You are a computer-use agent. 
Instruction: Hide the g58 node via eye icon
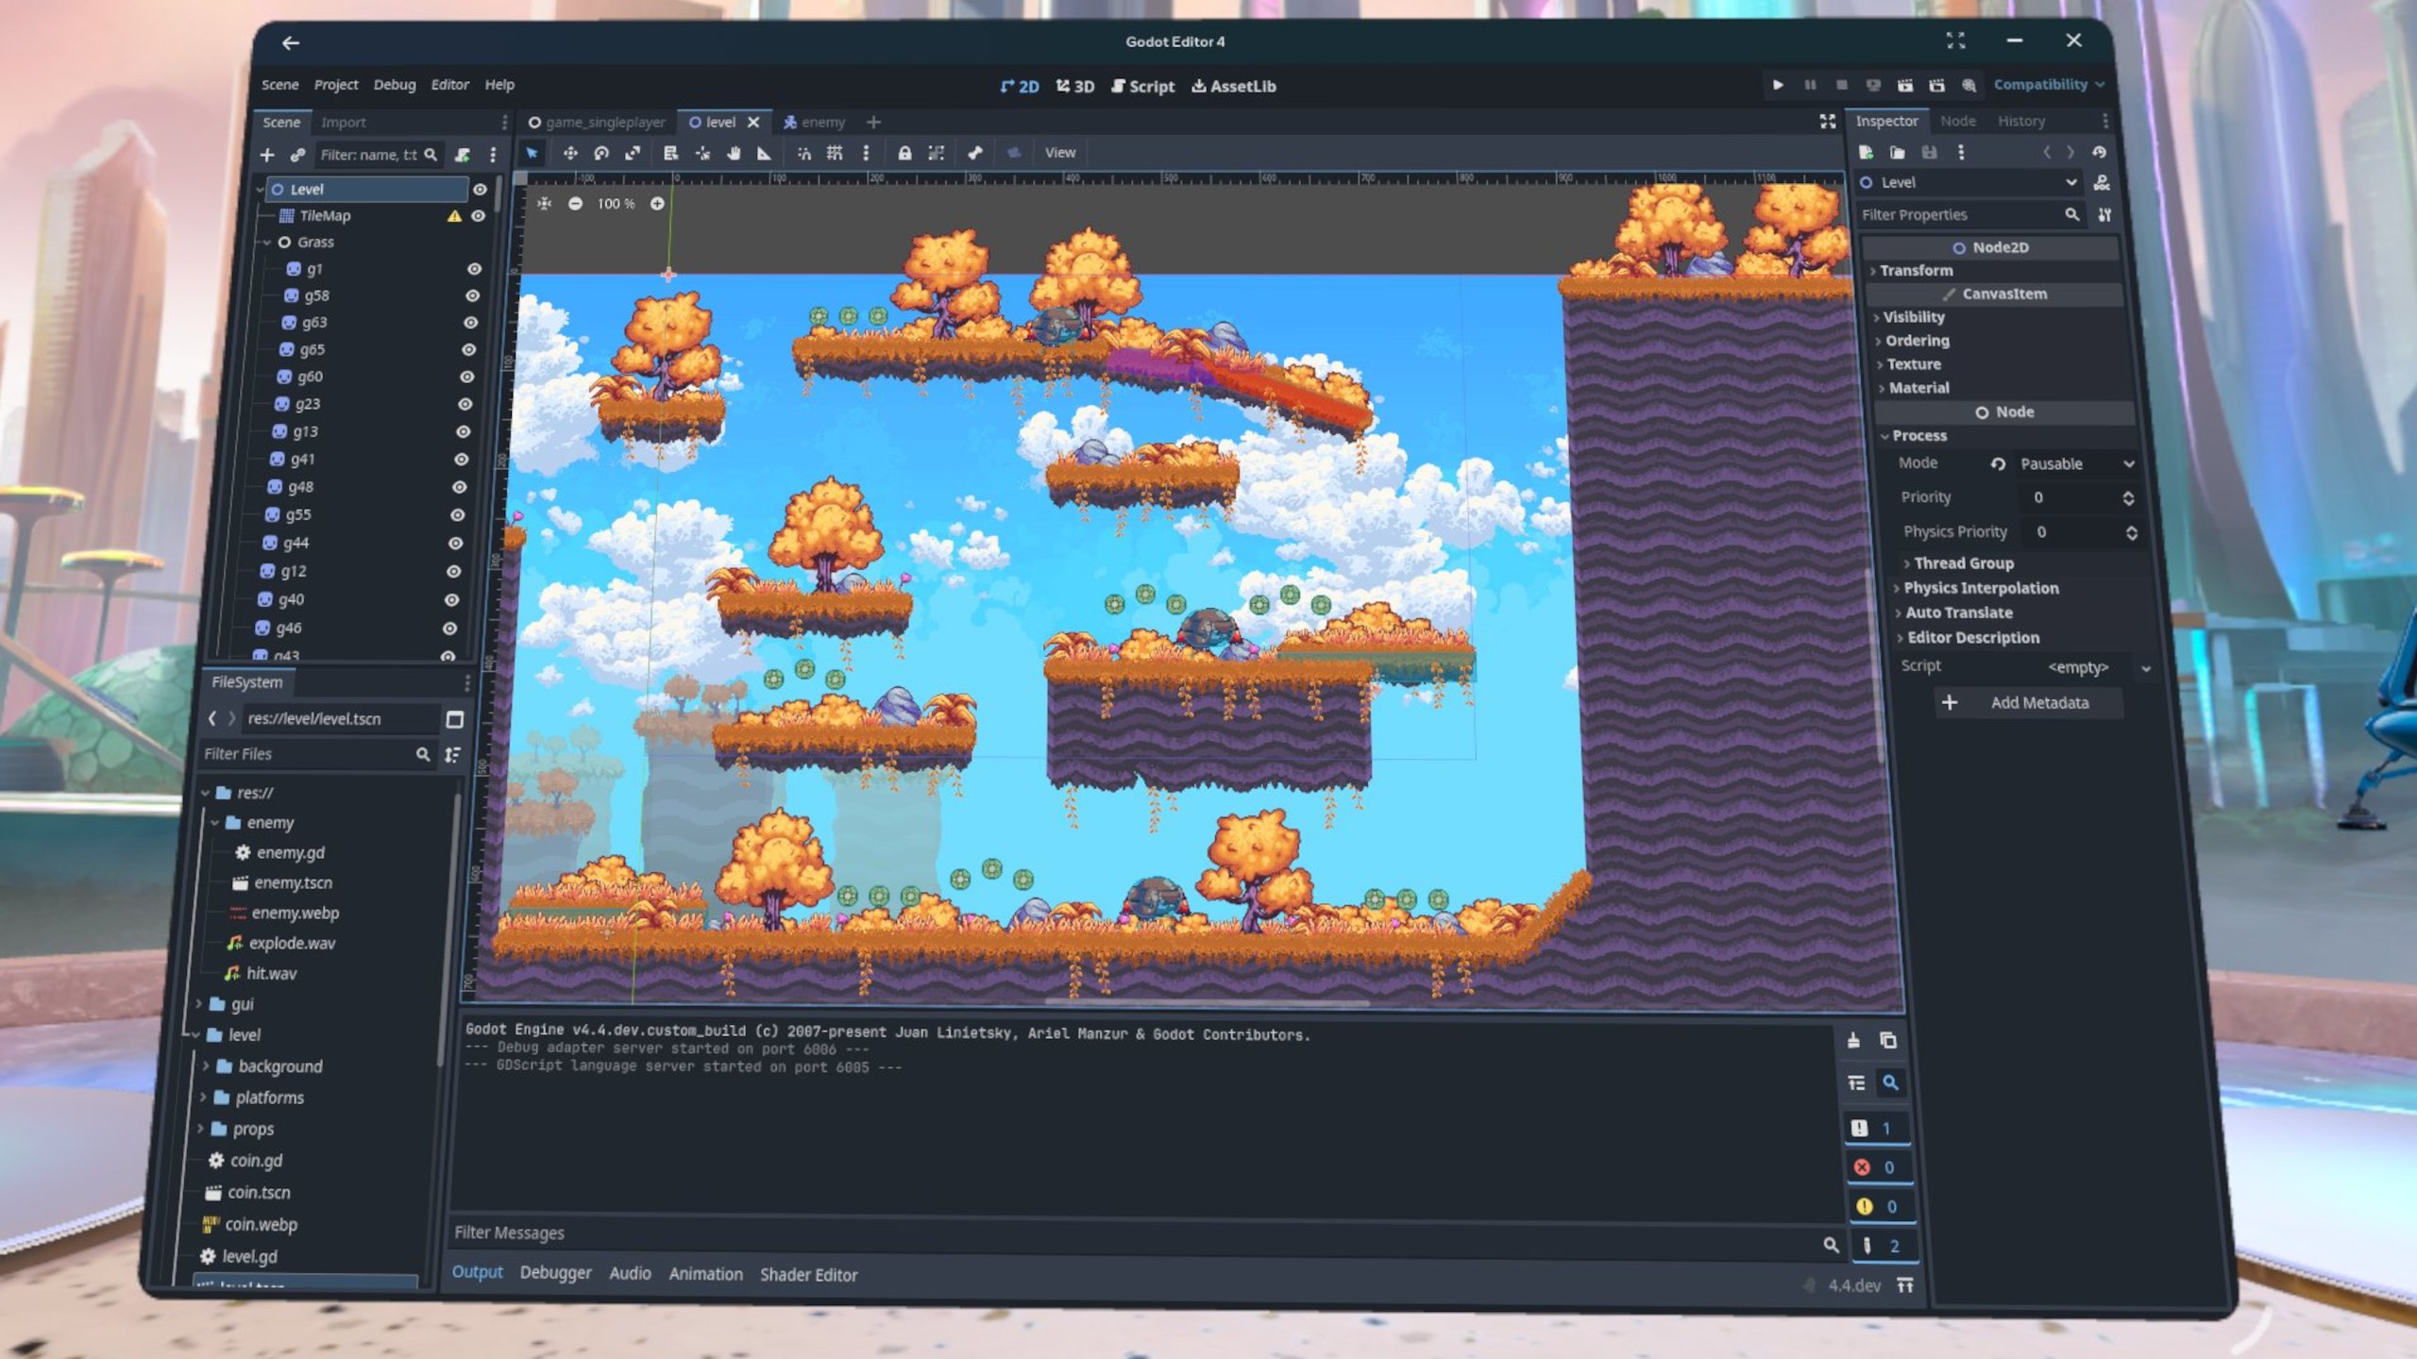(x=472, y=295)
